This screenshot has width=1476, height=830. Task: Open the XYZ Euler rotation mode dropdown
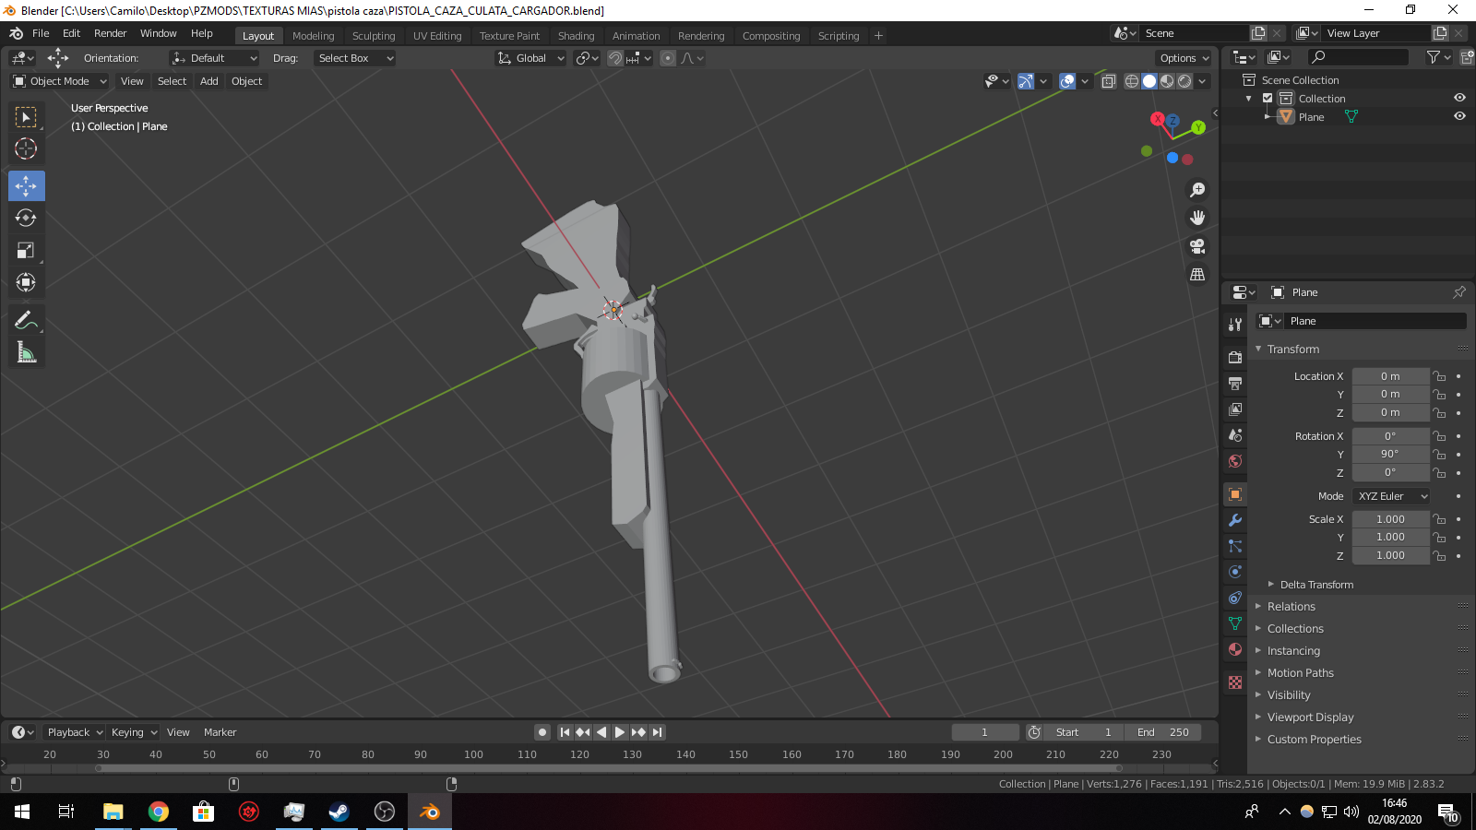[x=1392, y=496]
